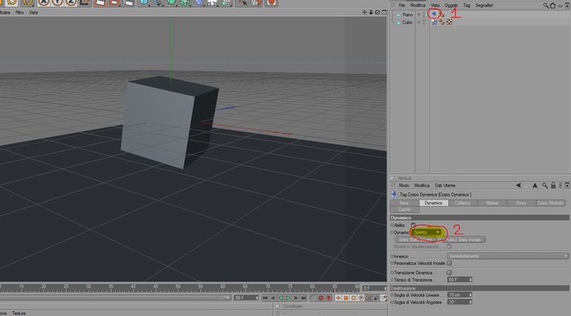Switch to the Collisioni tab
Screen dimensions: 571x316
[x=463, y=203]
